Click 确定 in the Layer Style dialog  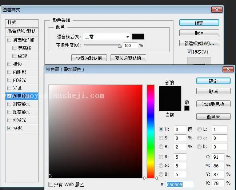point(199,23)
